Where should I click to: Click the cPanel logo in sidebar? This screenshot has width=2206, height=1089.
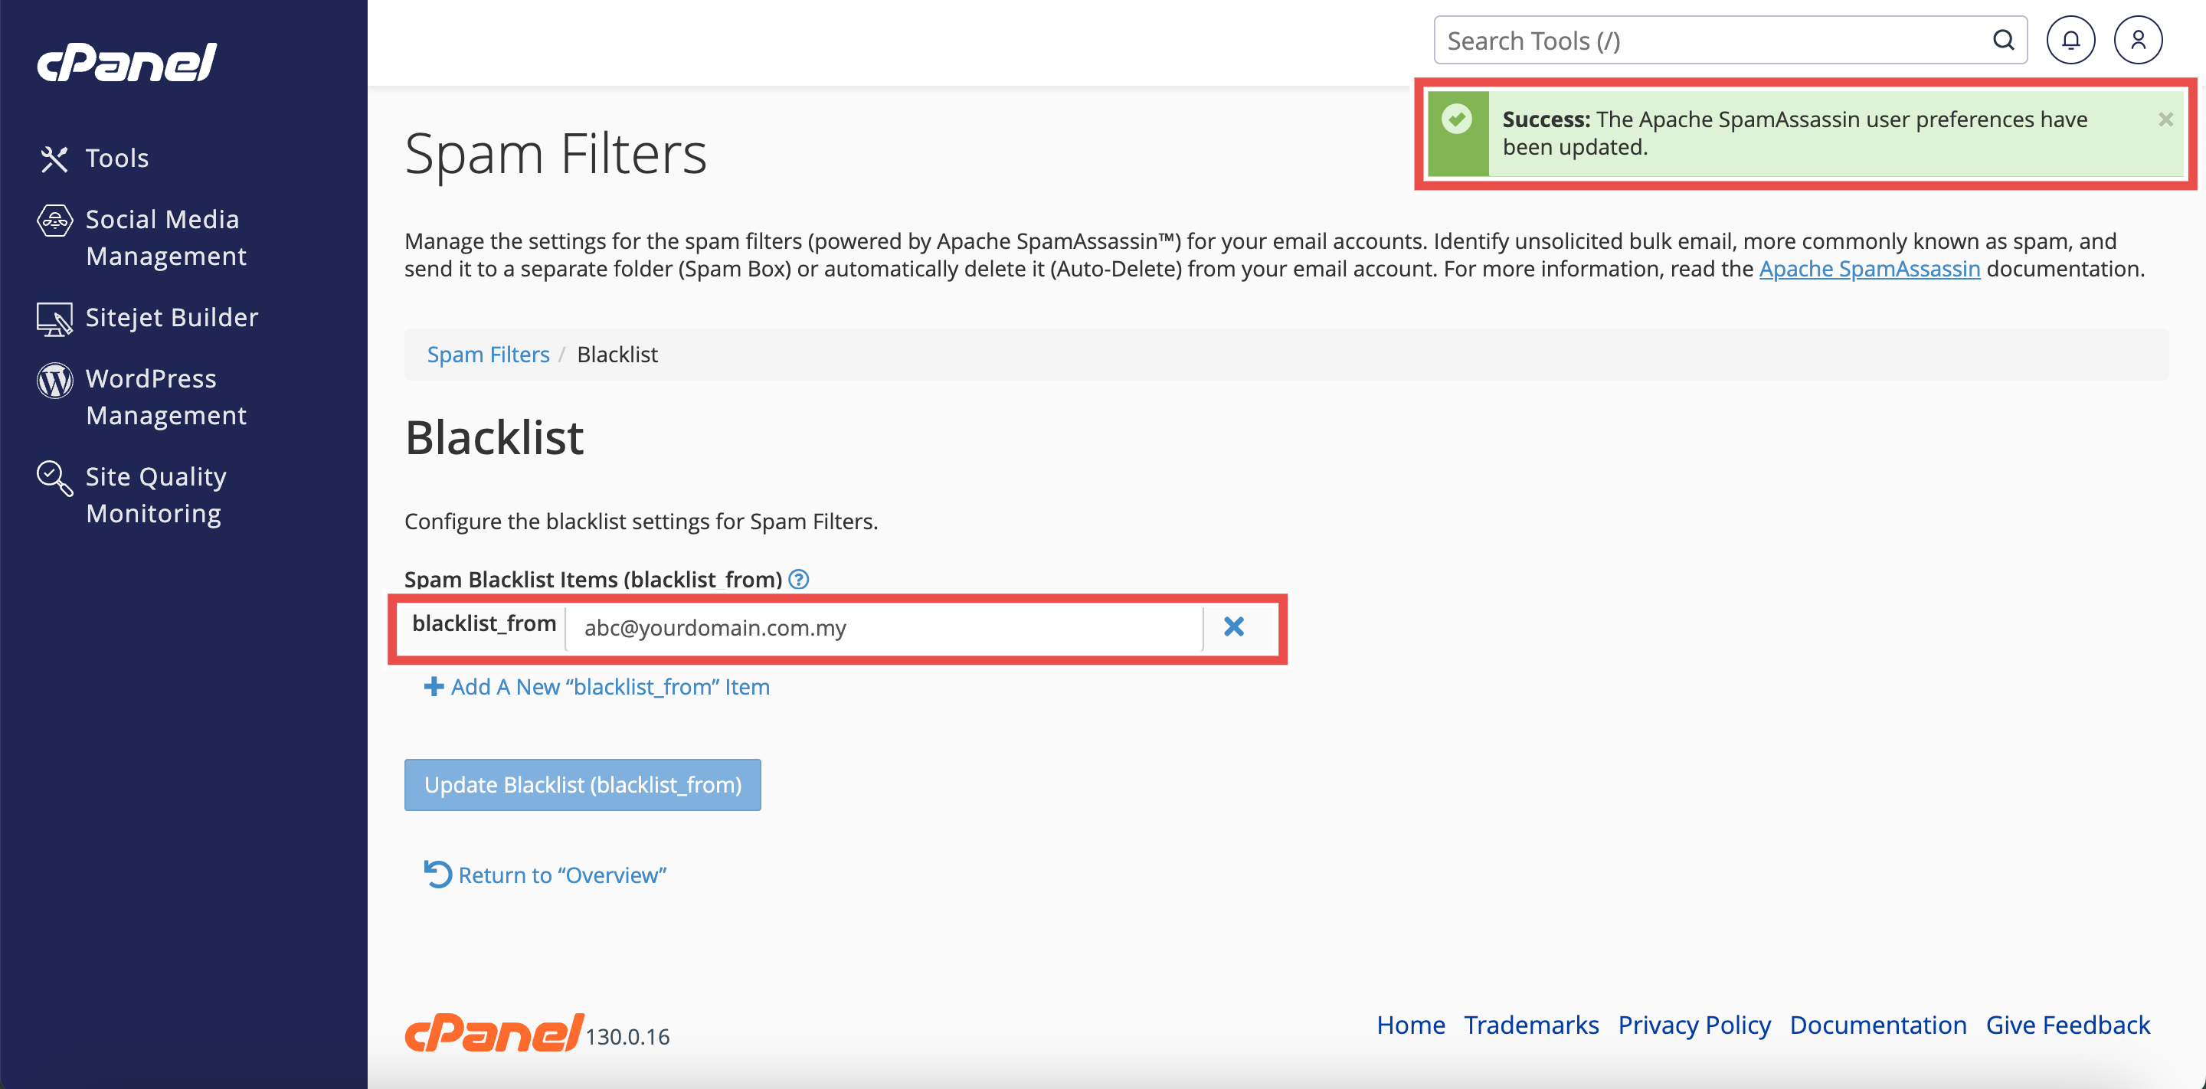[x=126, y=63]
